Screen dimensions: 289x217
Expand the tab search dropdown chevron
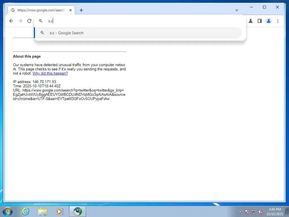click(237, 10)
